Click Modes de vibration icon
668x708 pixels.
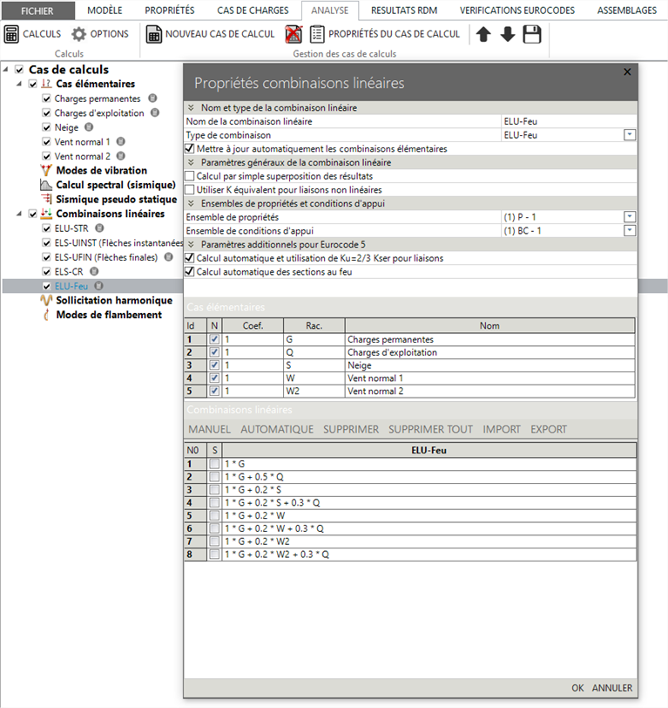pos(46,171)
